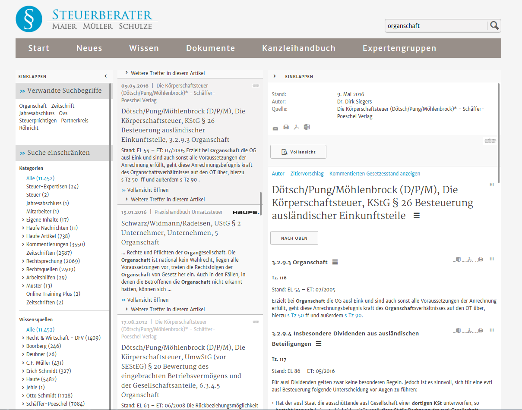Expand the Eigene Inhalte (17) category
The height and width of the screenshot is (410, 522).
pyautogui.click(x=23, y=220)
